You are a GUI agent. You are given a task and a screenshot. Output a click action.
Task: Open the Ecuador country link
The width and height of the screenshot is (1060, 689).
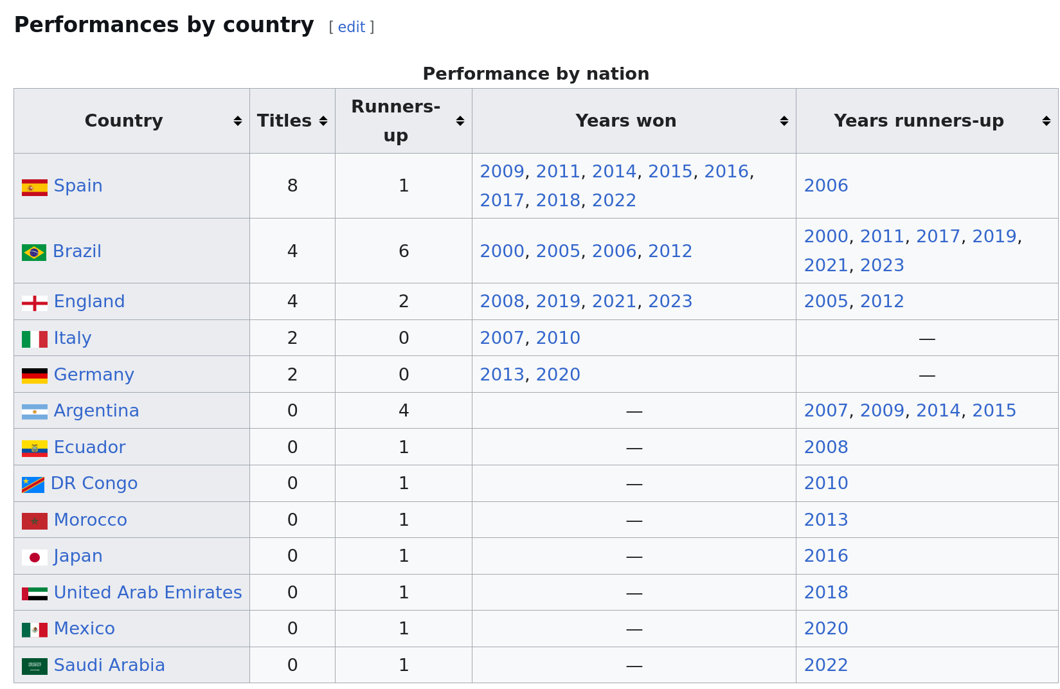tap(90, 447)
